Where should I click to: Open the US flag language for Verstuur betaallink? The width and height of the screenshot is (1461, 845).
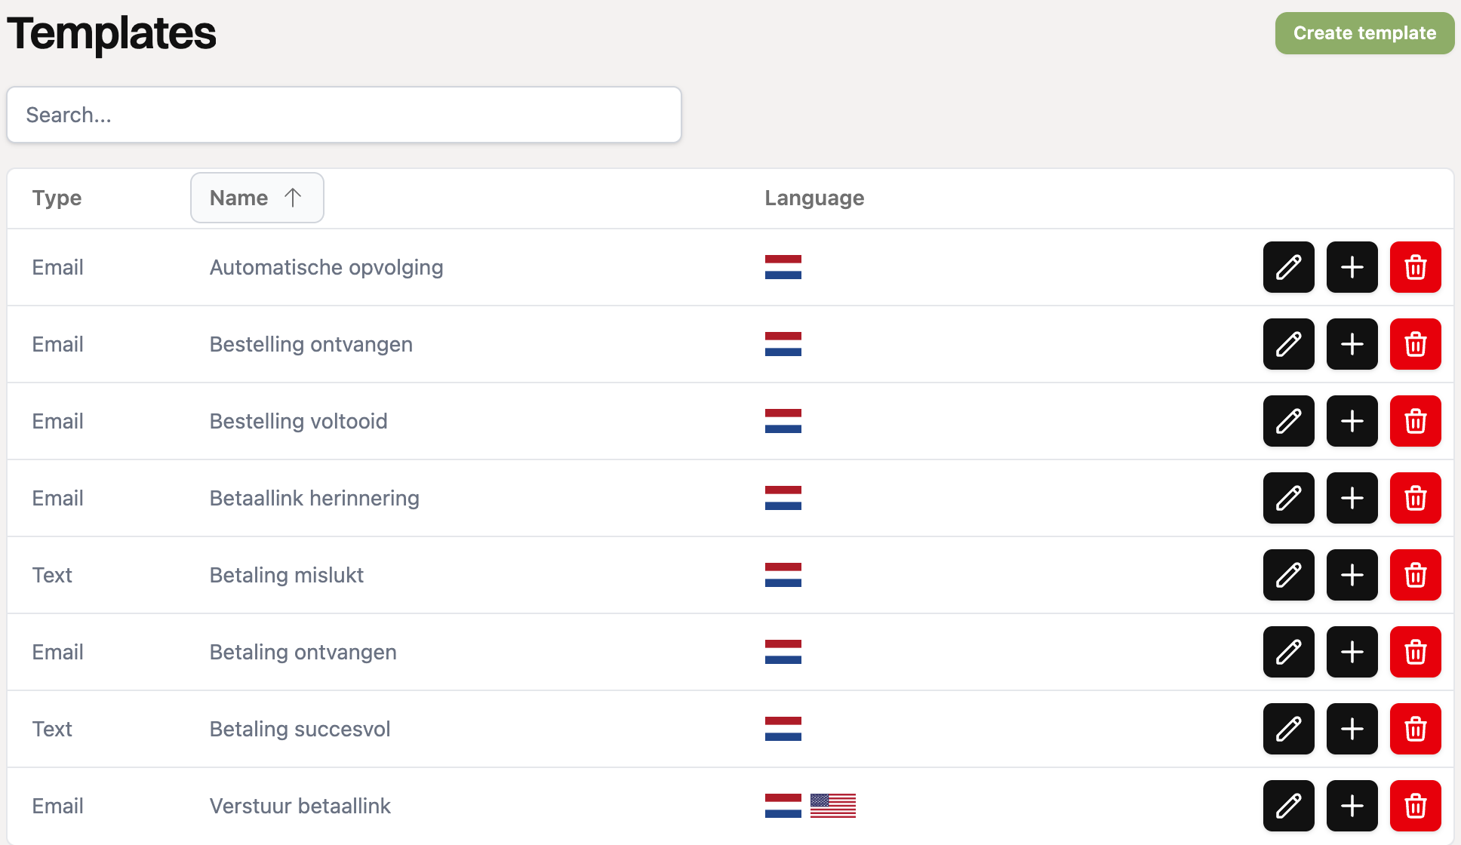(833, 806)
